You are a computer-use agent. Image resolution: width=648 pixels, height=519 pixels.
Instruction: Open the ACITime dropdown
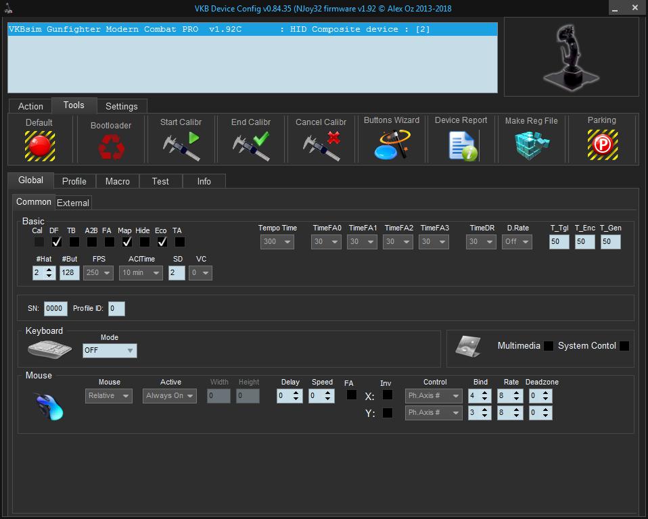pos(141,272)
